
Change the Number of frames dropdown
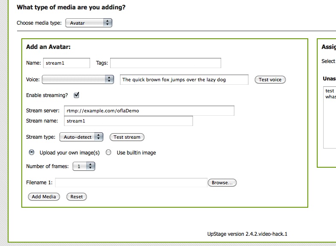pyautogui.click(x=84, y=166)
